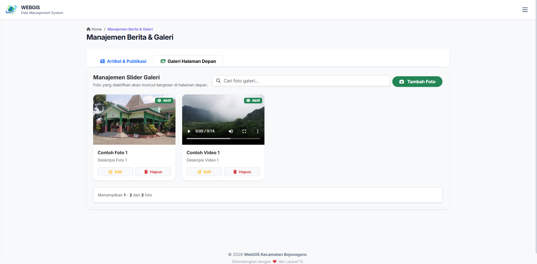Click the home icon in the breadcrumb
This screenshot has width=537, height=264.
pyautogui.click(x=88, y=29)
